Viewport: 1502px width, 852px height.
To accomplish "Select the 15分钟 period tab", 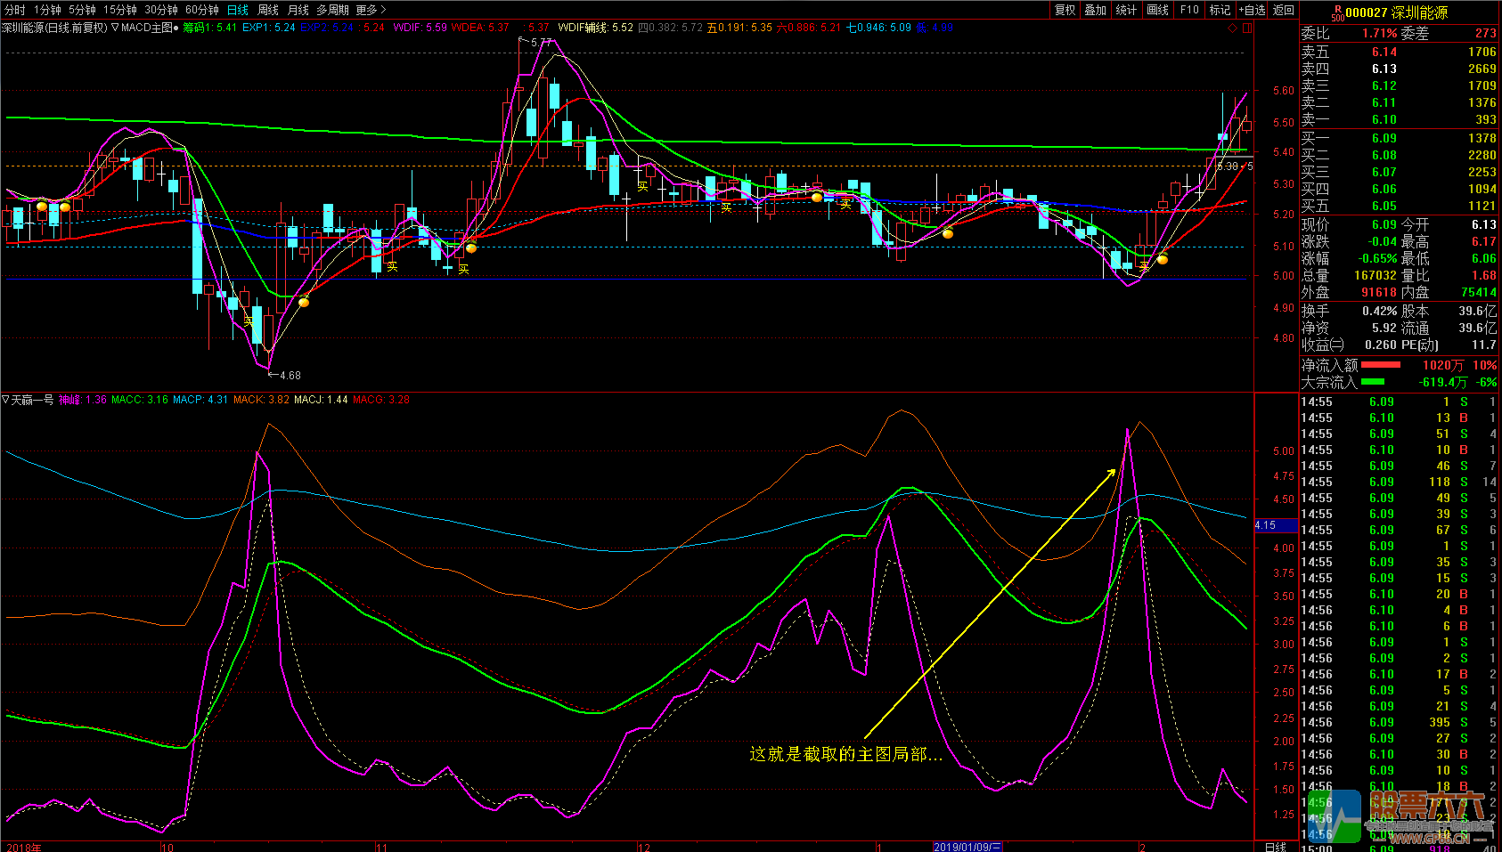I will tap(120, 10).
